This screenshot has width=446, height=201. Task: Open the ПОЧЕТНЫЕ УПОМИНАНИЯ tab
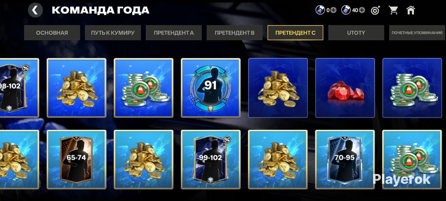417,33
